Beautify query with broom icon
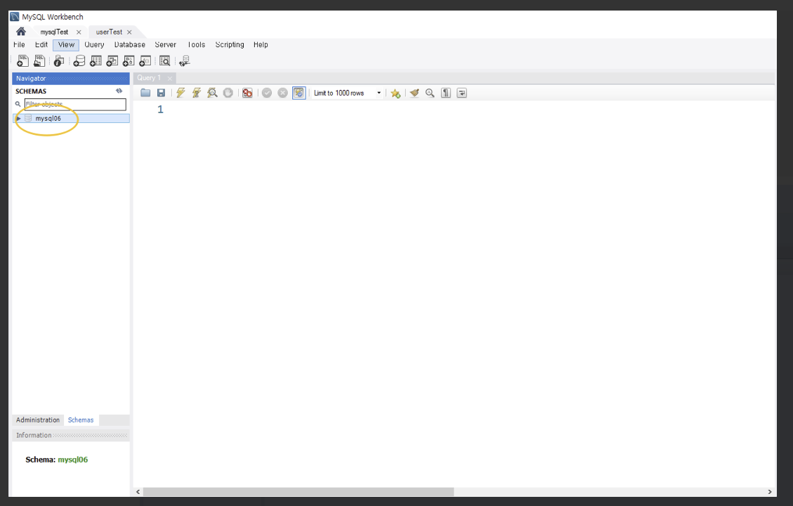 [x=414, y=93]
